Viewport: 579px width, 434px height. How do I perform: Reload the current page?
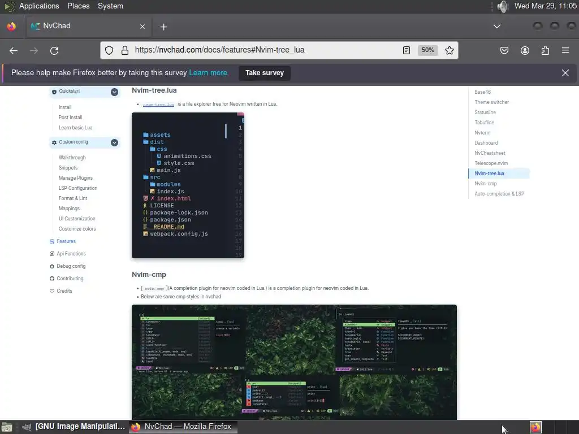pyautogui.click(x=54, y=50)
